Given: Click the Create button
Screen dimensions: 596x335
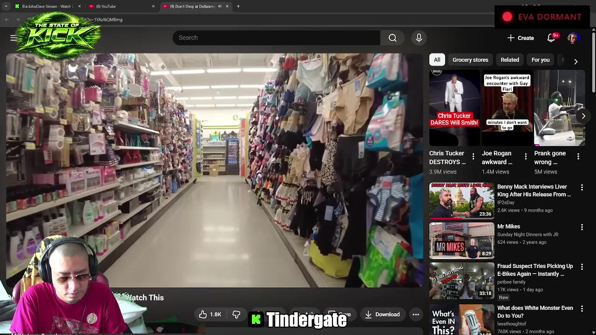Looking at the screenshot, I should (x=521, y=38).
